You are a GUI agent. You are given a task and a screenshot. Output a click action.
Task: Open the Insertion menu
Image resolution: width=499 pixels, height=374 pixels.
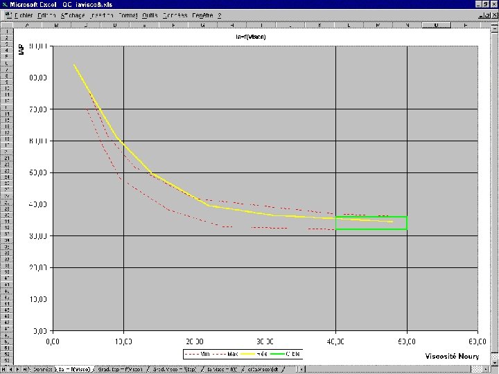(x=101, y=15)
